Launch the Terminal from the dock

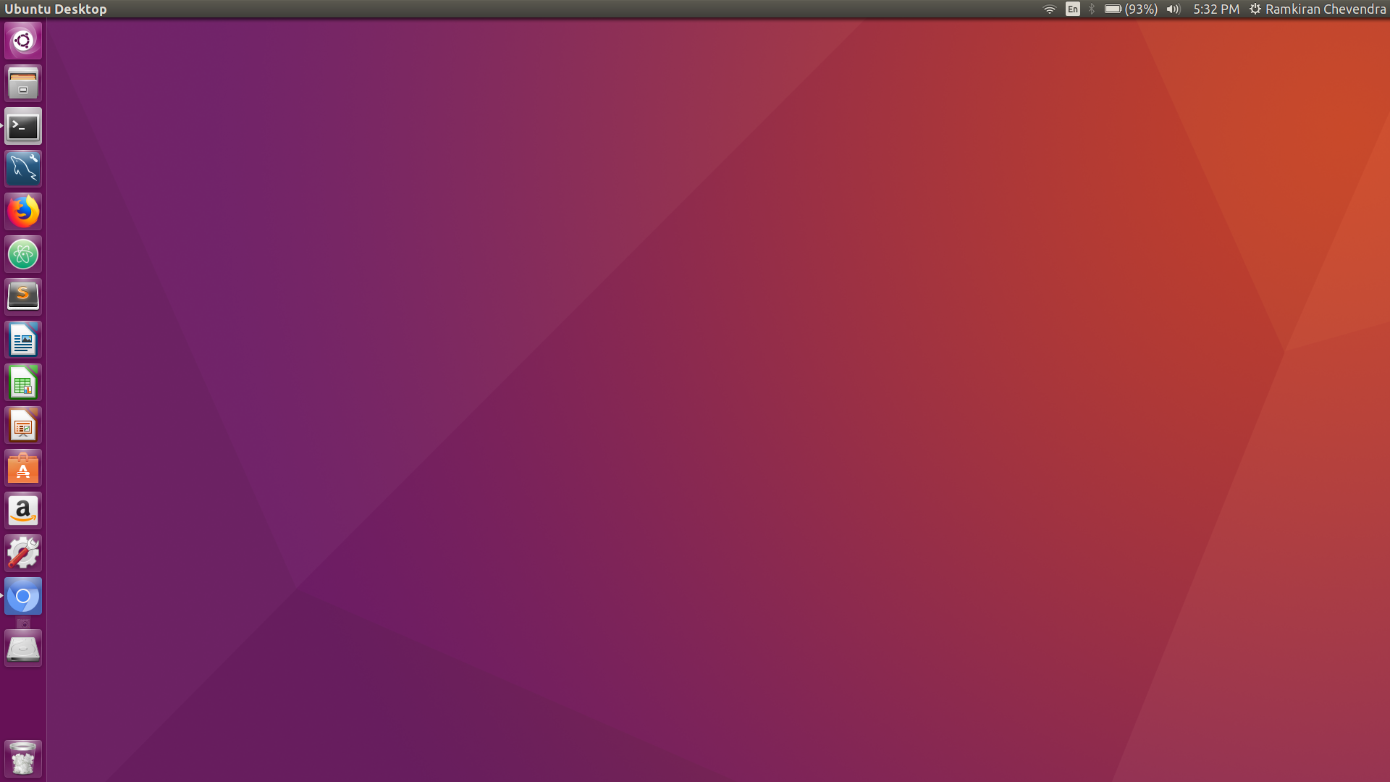pos(23,126)
